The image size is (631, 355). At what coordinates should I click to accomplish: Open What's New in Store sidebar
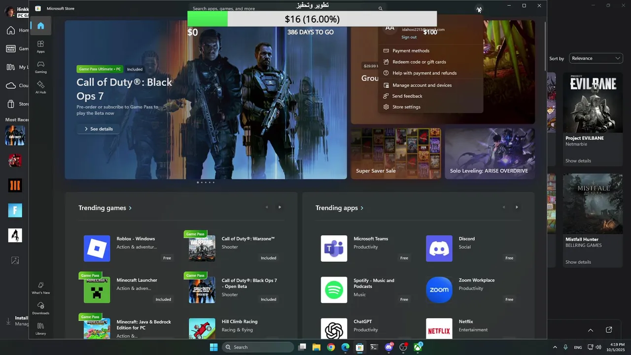click(x=40, y=288)
